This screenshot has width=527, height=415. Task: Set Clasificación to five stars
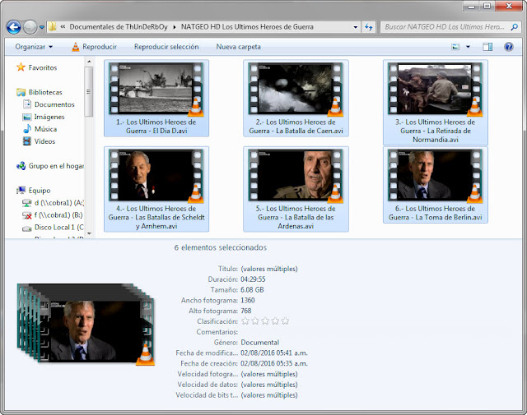click(285, 321)
